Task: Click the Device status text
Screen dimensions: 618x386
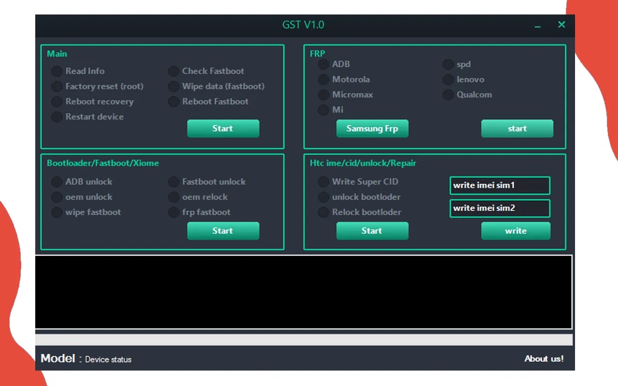Action: tap(108, 359)
